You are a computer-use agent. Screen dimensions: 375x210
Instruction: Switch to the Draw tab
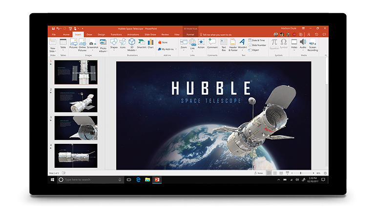89,35
